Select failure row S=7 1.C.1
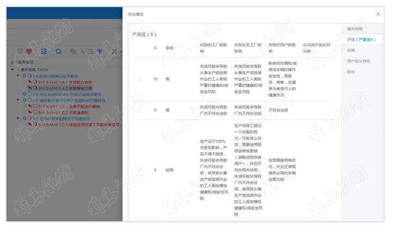Screen dimensions: 393x231 coord(69,106)
